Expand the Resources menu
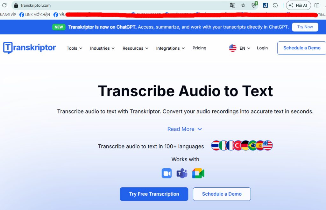The width and height of the screenshot is (326, 210). coord(135,48)
